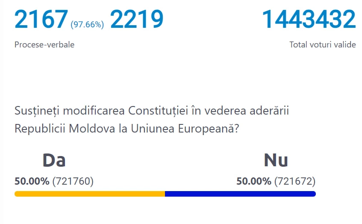Screen dimensions: 362x224
Task: Click the yellow Da segment of results bar
Action: (90, 194)
